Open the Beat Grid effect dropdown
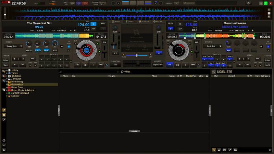Screen dimensions: 274x154 point(213,46)
